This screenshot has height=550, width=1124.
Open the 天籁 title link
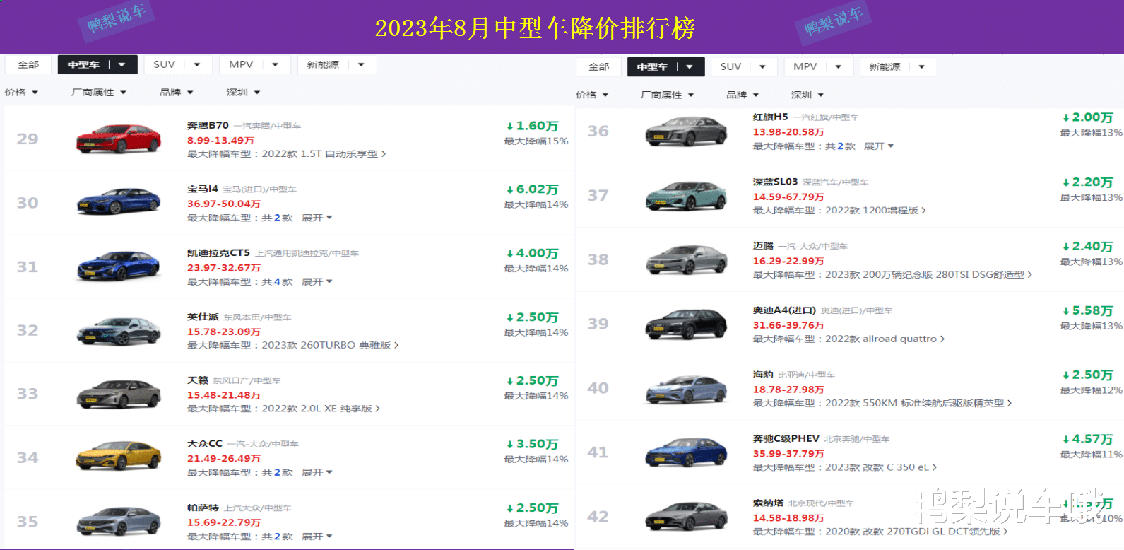[197, 380]
